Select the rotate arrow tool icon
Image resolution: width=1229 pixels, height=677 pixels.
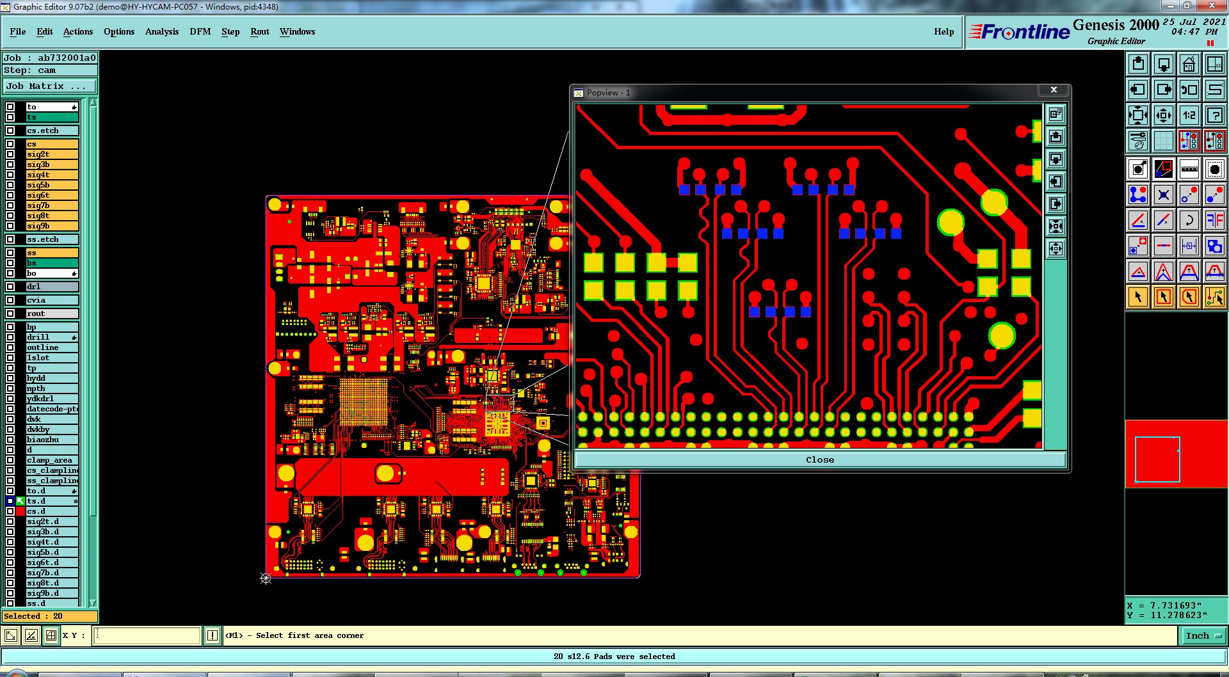1189,220
